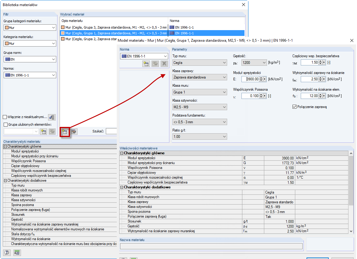Image resolution: width=357 pixels, height=259 pixels.
Task: Open Kategoria materiału dropdown
Action: point(30,43)
